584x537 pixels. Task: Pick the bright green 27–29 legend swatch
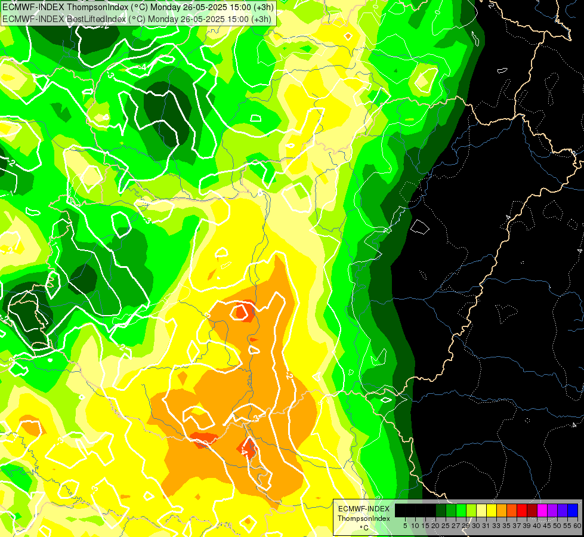[461, 510]
